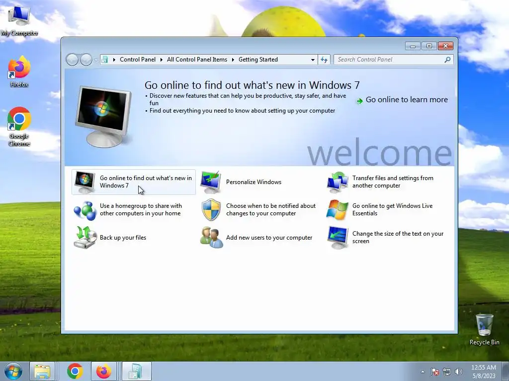
Task: Click the banner heading 'Go online to find out what's new in Windows 7'
Action: [x=252, y=85]
